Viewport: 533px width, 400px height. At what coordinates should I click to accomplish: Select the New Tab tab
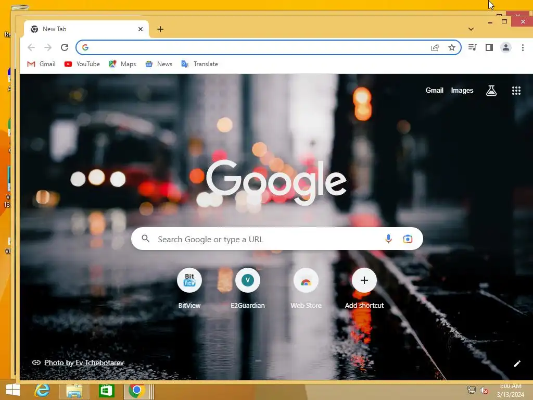click(86, 29)
